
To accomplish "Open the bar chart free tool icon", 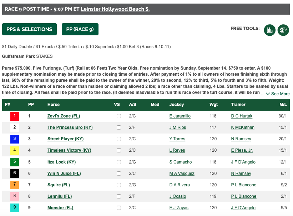I will [270, 30].
